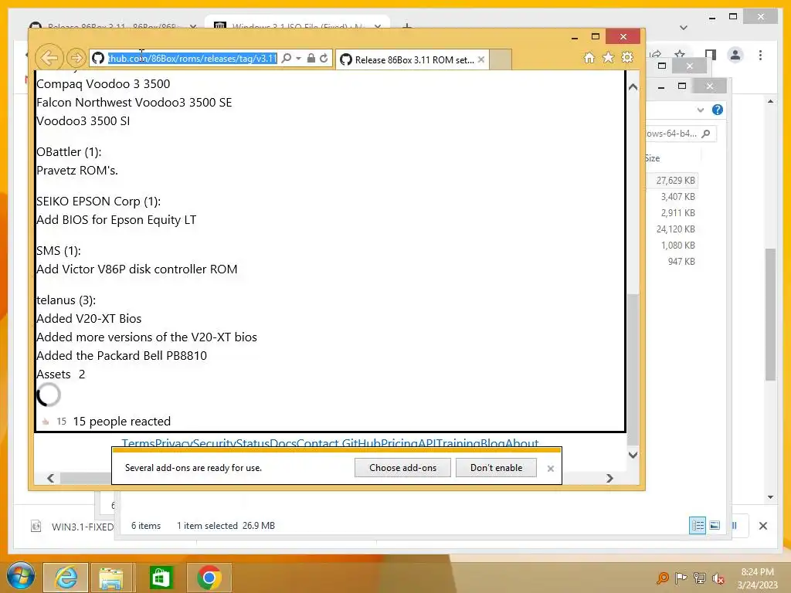Open Windows Store from the taskbar
The image size is (791, 593).
click(161, 578)
